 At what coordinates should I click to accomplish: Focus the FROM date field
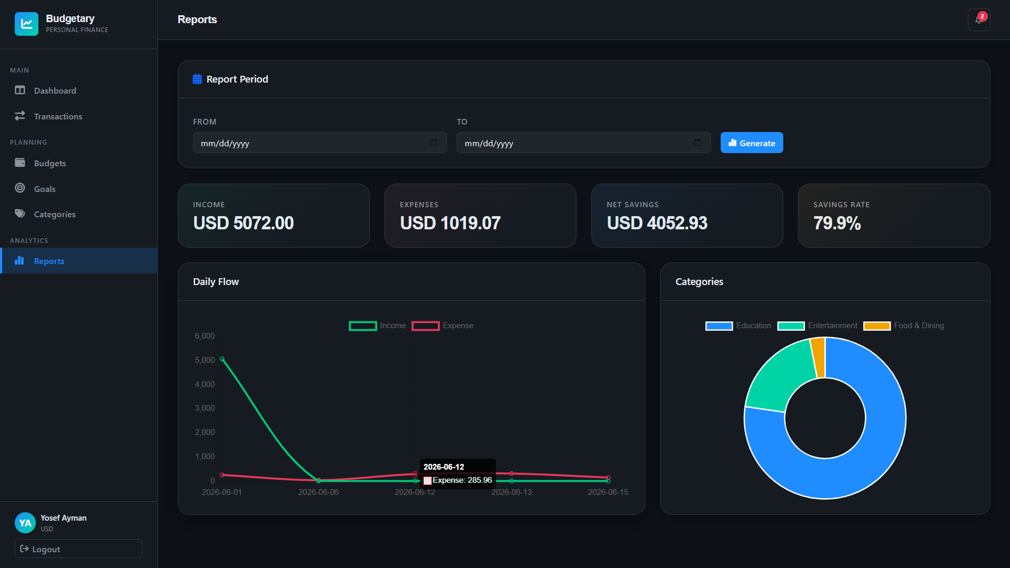320,143
